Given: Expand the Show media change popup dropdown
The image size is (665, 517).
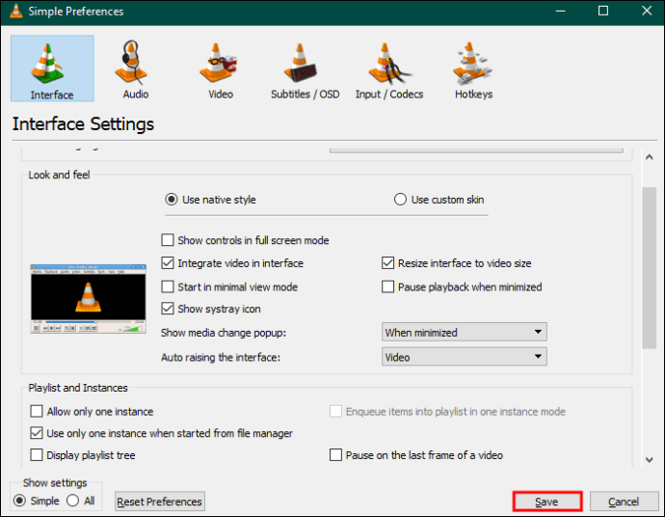Looking at the screenshot, I should tap(464, 333).
